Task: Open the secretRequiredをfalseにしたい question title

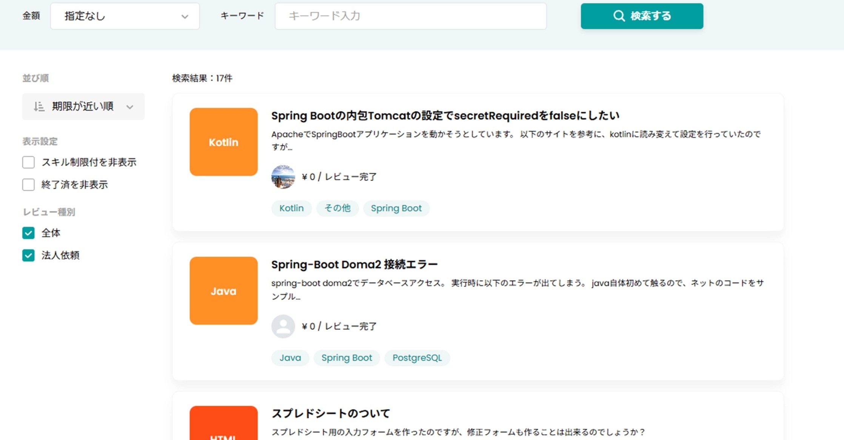Action: pyautogui.click(x=445, y=115)
